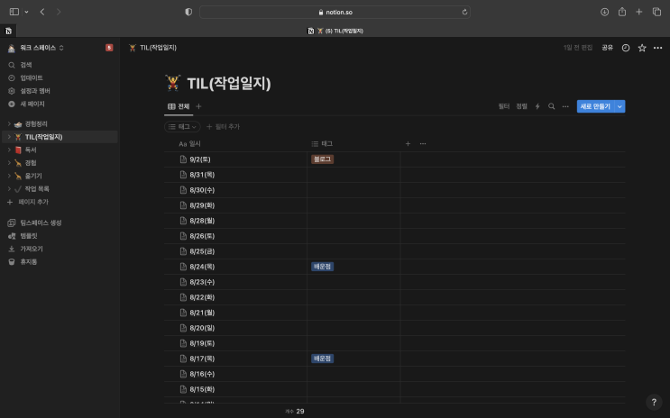This screenshot has height=418, width=670.
Task: Click 페이지 추가 in sidebar
Action: [60, 202]
